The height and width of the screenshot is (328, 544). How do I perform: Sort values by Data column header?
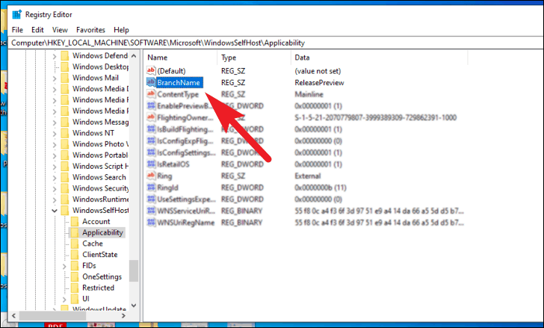coord(379,58)
